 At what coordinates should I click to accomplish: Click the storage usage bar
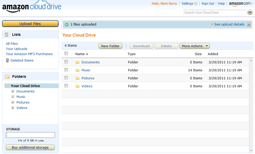tap(30, 135)
